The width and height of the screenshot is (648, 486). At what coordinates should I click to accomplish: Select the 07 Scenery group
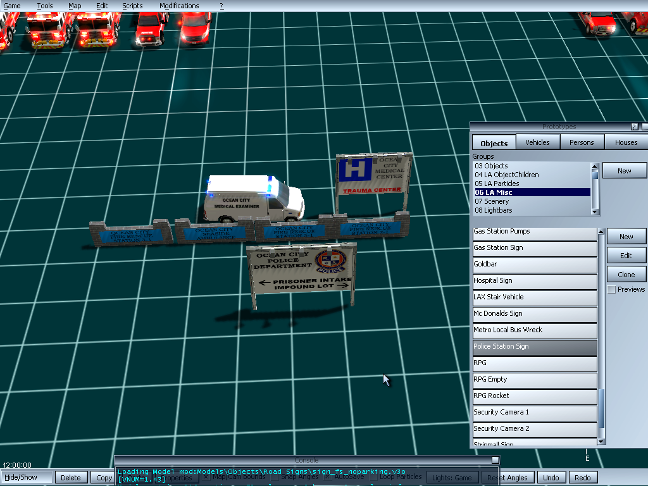(532, 201)
